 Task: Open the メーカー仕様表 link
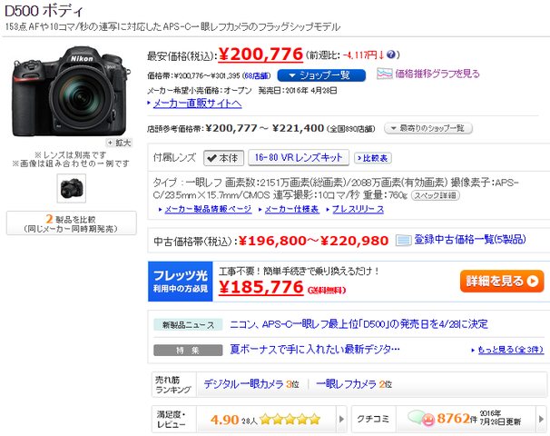point(292,209)
